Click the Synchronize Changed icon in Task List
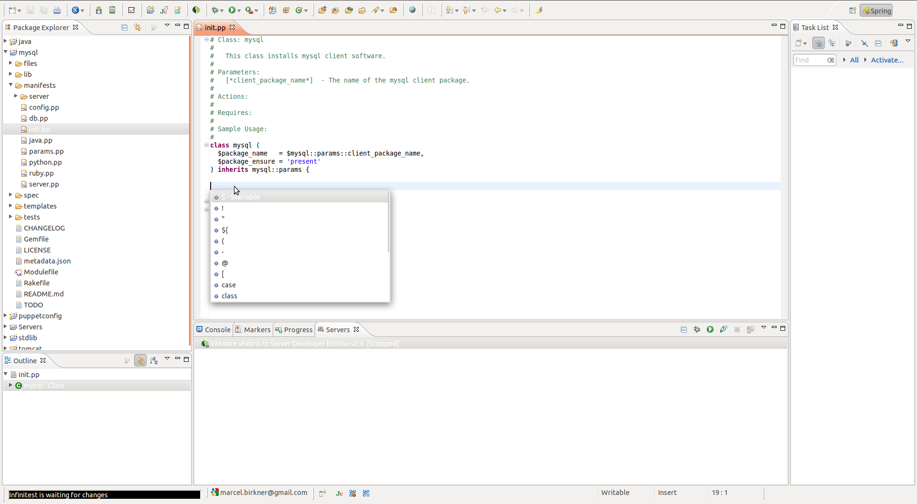Image resolution: width=917 pixels, height=504 pixels. [x=894, y=43]
